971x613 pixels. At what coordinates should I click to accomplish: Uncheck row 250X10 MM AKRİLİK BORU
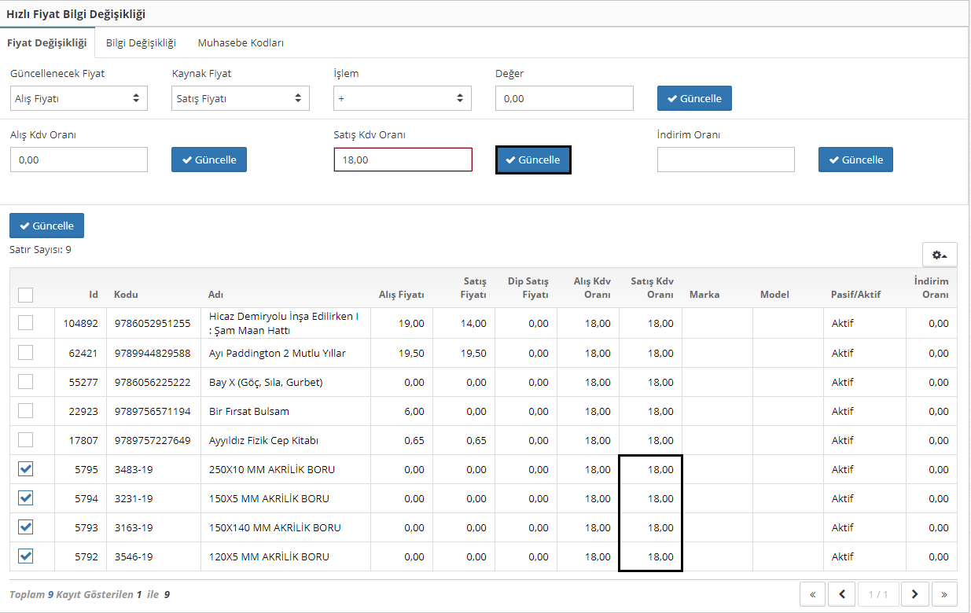coord(26,469)
